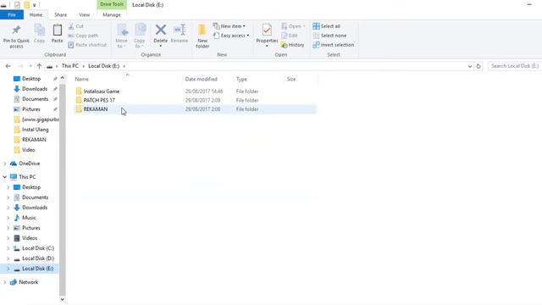
Task: Click the new folder quick toolbar icon
Action: click(x=26, y=5)
